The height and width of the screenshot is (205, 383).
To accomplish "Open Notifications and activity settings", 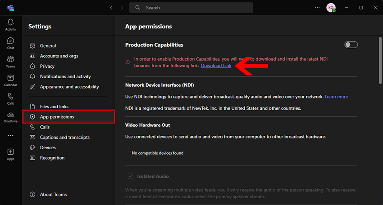I will (x=65, y=76).
